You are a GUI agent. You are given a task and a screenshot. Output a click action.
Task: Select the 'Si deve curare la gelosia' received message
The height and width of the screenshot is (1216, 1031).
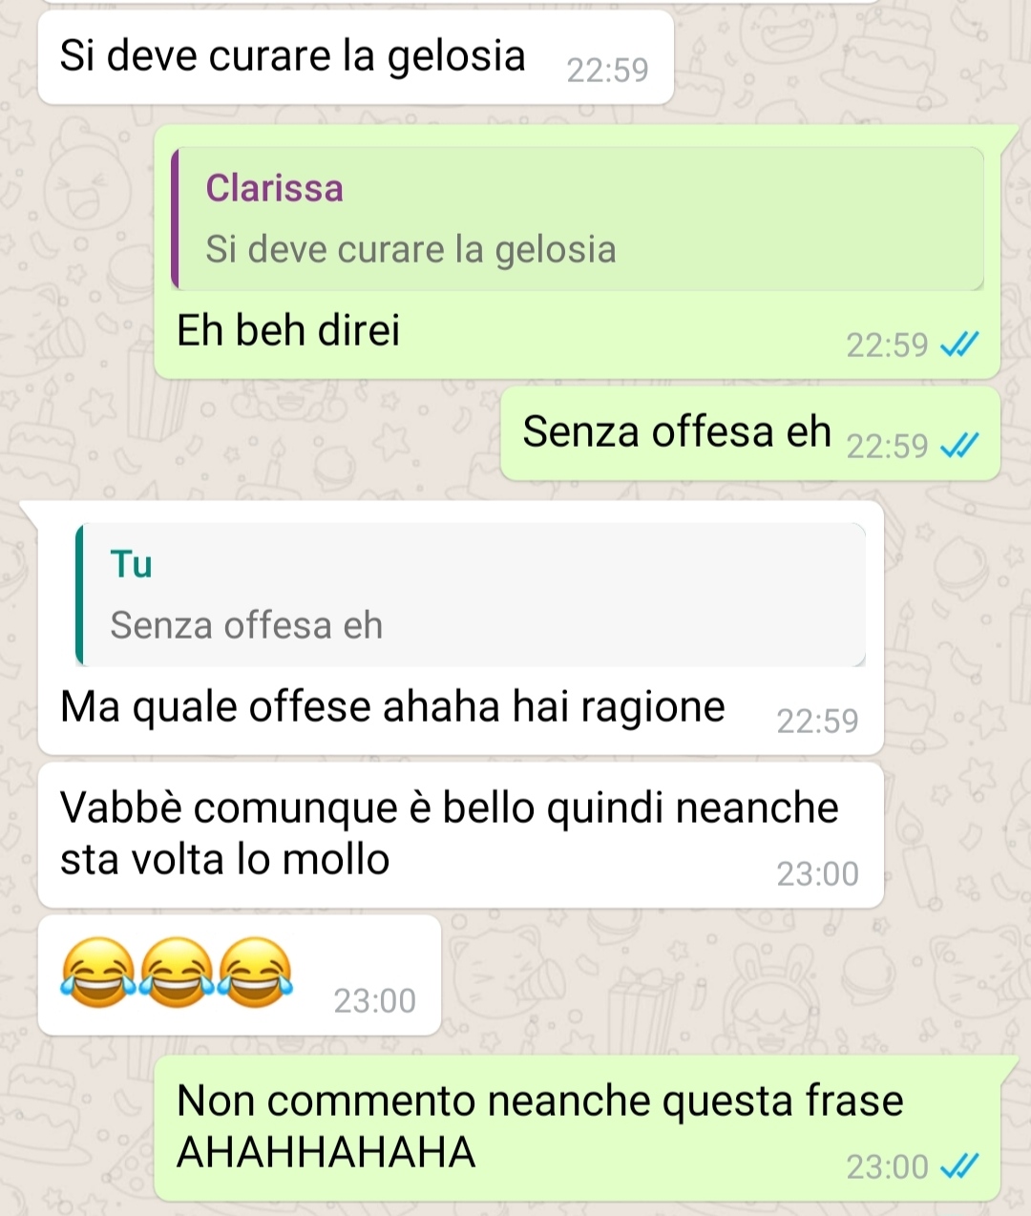(x=356, y=59)
